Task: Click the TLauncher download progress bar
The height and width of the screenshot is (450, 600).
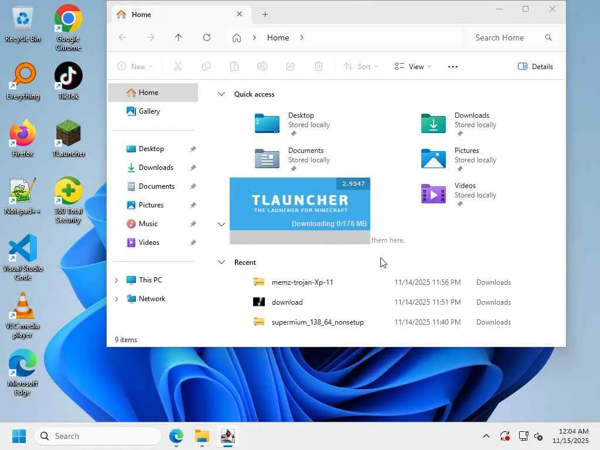Action: pos(299,237)
